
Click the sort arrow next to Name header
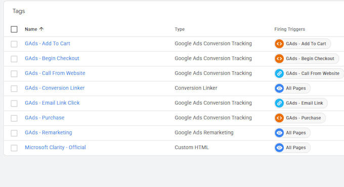[41, 29]
